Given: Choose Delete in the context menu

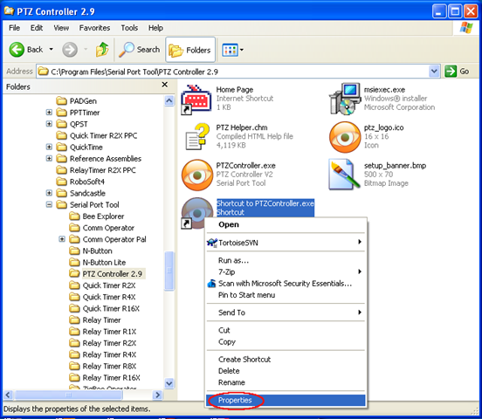Looking at the screenshot, I should point(286,371).
